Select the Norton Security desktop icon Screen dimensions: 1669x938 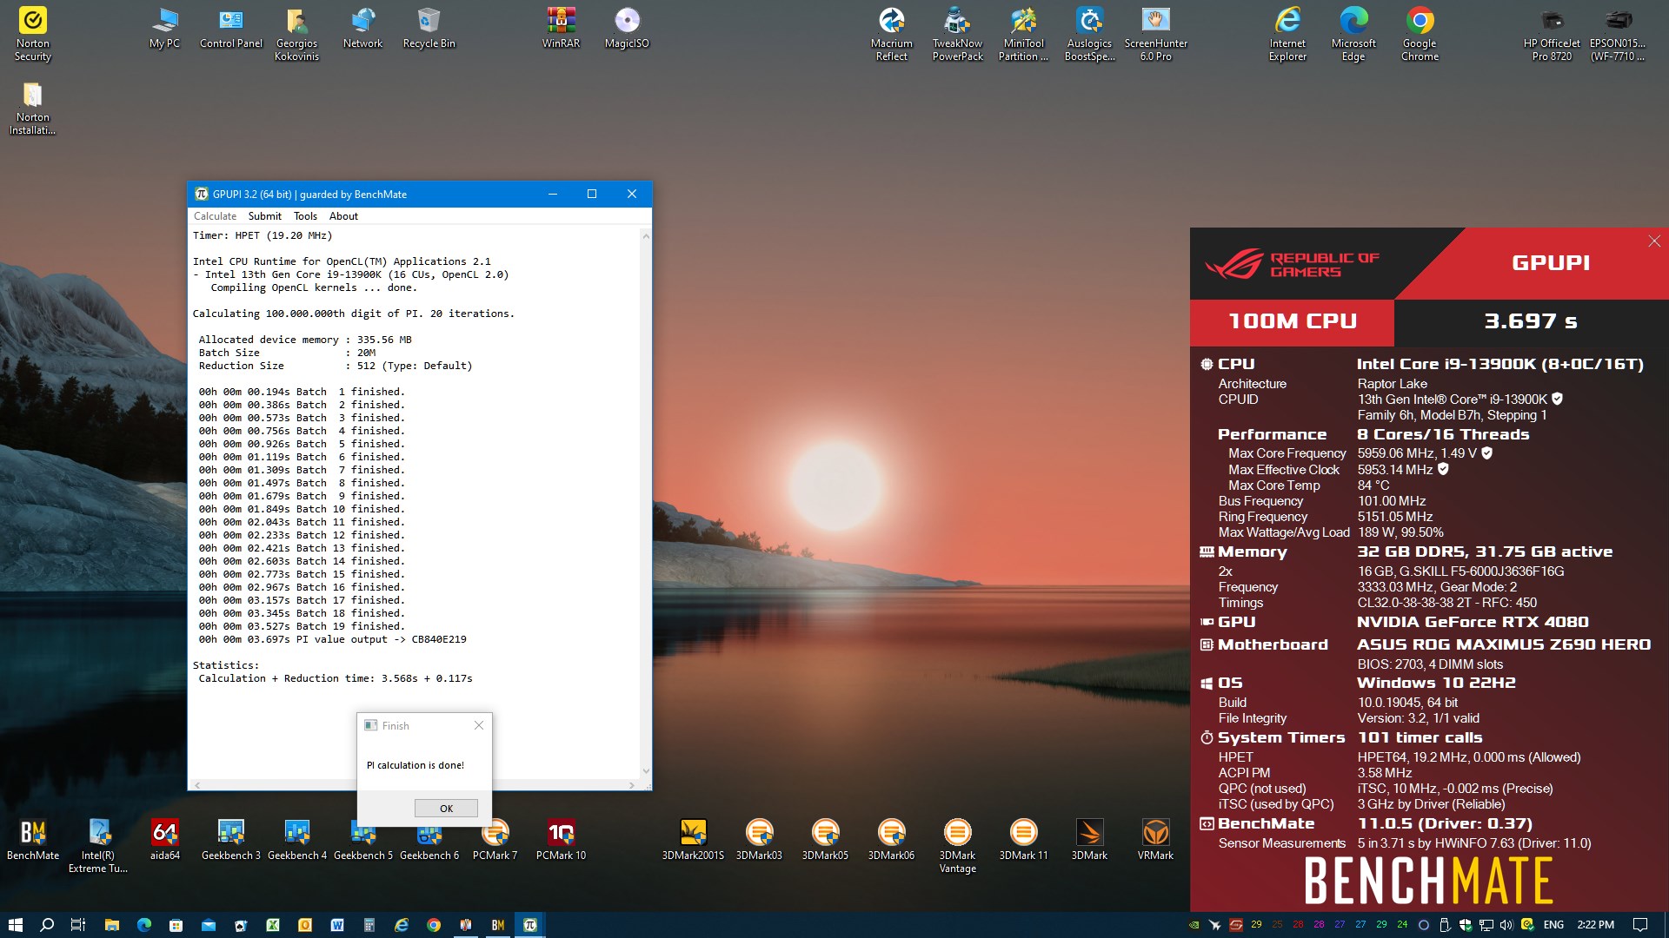pos(33,35)
